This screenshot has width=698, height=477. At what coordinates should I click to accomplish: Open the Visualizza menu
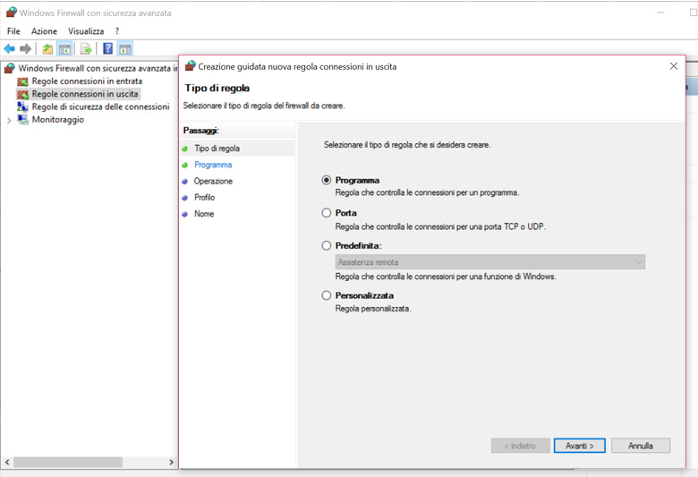(x=86, y=31)
